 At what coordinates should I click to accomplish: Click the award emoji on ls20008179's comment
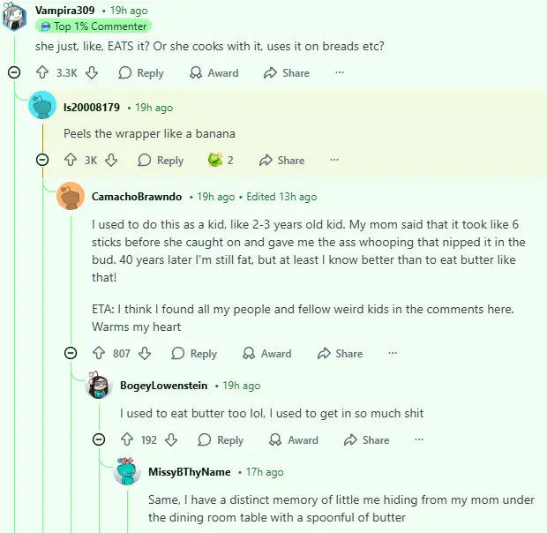pos(214,160)
